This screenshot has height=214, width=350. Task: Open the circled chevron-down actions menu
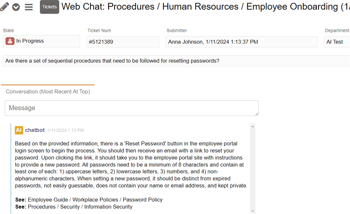pos(16,7)
